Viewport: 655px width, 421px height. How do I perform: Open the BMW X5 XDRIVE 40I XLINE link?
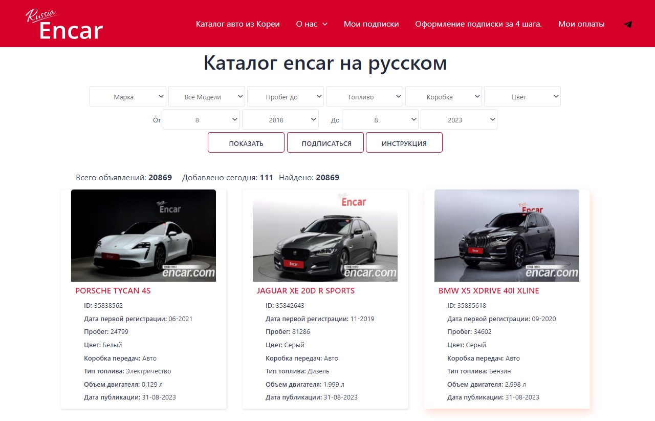pos(489,291)
